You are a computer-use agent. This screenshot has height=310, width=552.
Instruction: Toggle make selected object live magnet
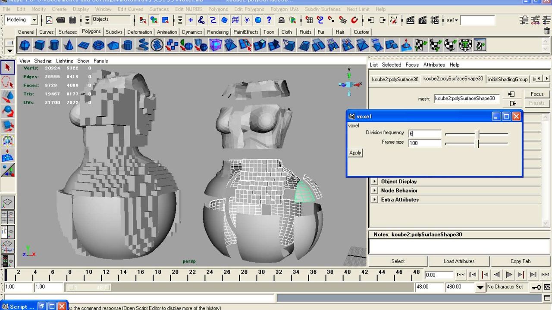[354, 20]
